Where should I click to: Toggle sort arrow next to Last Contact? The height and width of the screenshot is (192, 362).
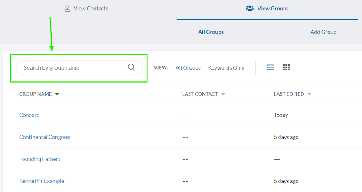[x=223, y=94]
